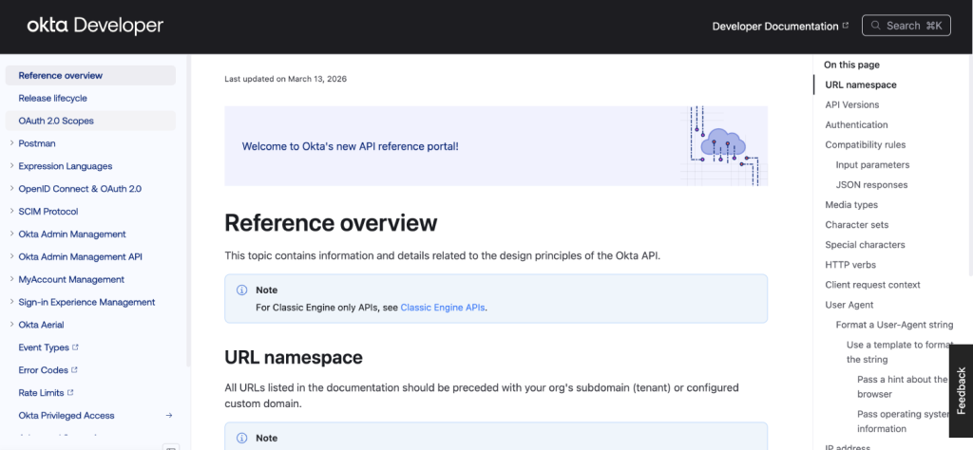This screenshot has width=973, height=450.
Task: Click the page's main vertical scrollbar
Action: pyautogui.click(x=970, y=164)
